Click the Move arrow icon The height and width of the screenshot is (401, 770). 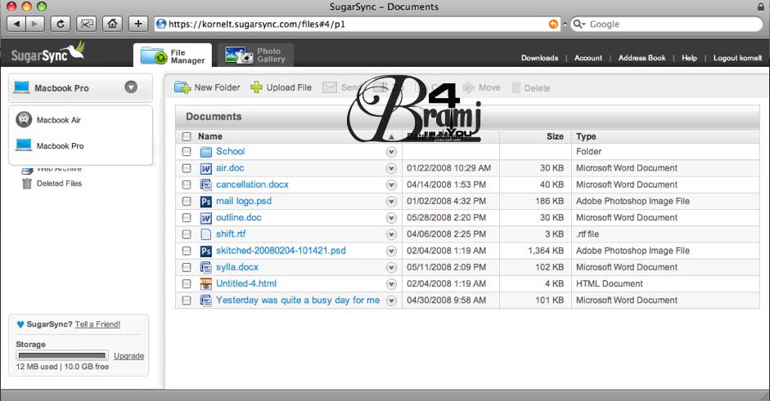[469, 87]
